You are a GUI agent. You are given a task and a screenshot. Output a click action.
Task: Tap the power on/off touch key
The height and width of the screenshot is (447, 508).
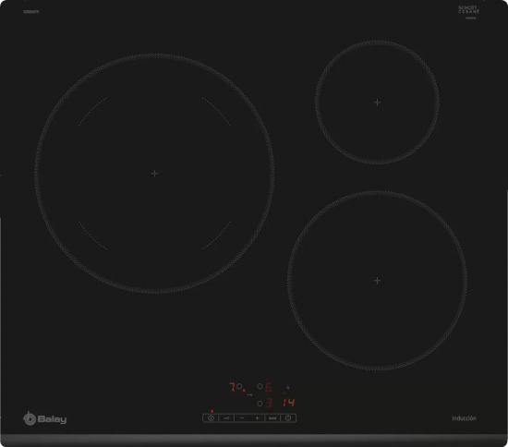[x=211, y=418]
